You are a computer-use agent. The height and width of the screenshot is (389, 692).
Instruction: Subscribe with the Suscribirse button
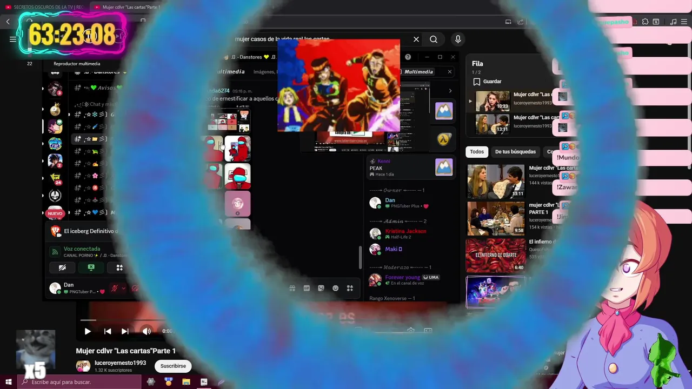coord(173,366)
